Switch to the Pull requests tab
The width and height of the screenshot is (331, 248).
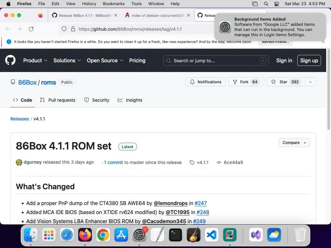(x=58, y=100)
